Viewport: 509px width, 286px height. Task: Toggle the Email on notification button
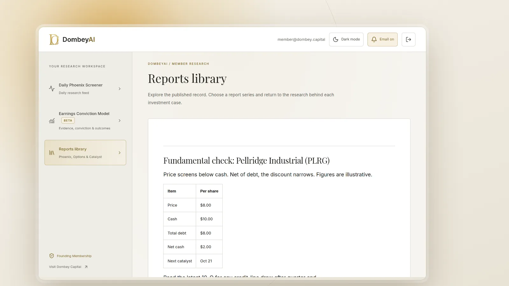(382, 39)
